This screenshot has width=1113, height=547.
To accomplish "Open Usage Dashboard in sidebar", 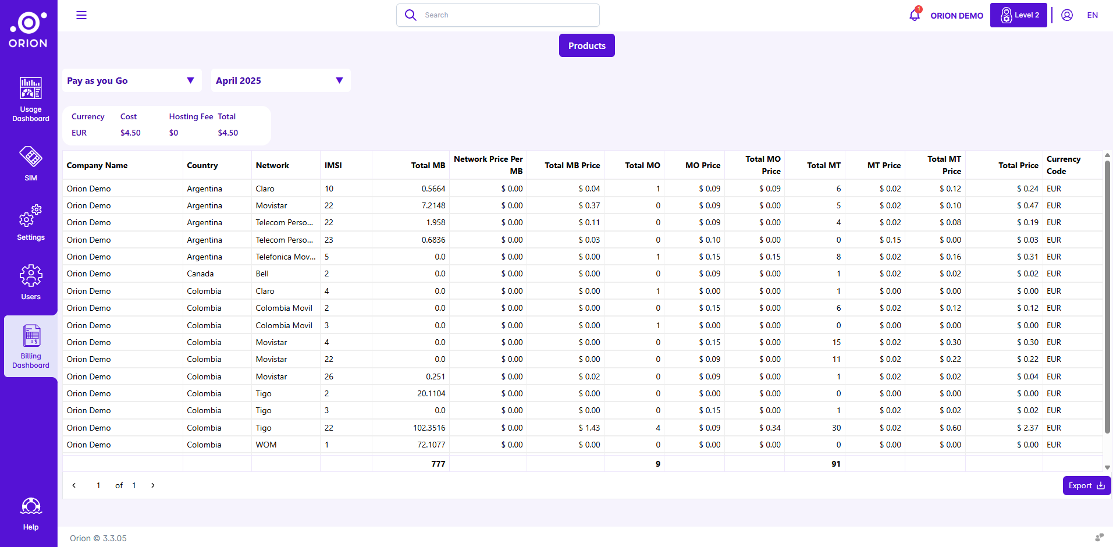I will [x=31, y=100].
